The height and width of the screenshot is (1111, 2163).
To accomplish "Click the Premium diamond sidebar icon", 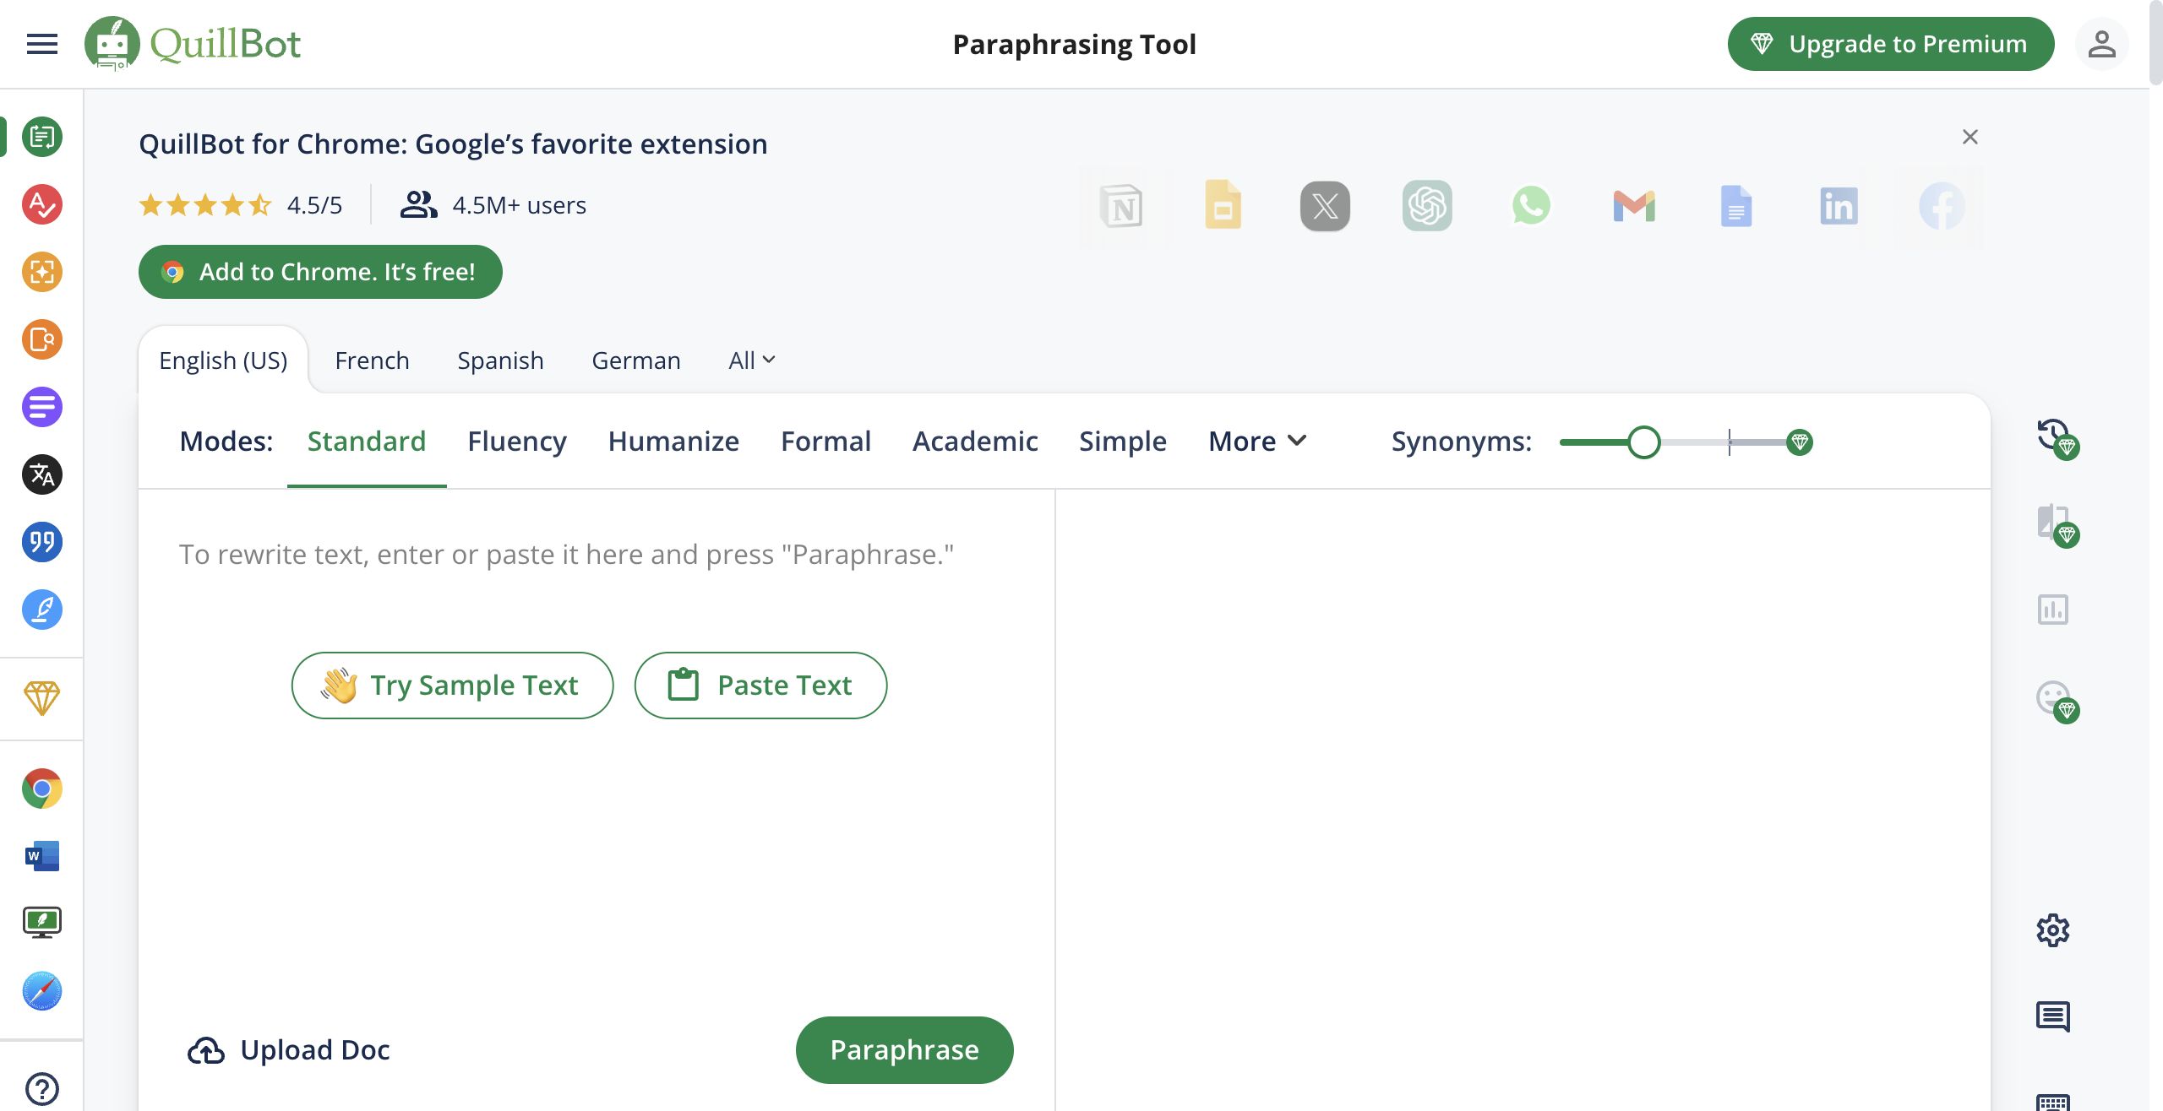I will click(x=42, y=698).
